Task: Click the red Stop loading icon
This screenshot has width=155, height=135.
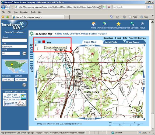Action: (109, 7)
